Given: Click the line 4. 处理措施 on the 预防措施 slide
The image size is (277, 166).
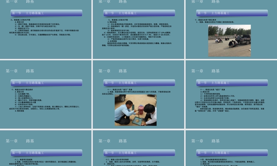Looking at the screenshot, I should 112,41.
